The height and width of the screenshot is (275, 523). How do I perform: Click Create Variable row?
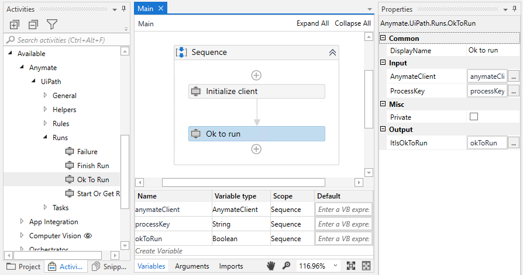(x=253, y=251)
